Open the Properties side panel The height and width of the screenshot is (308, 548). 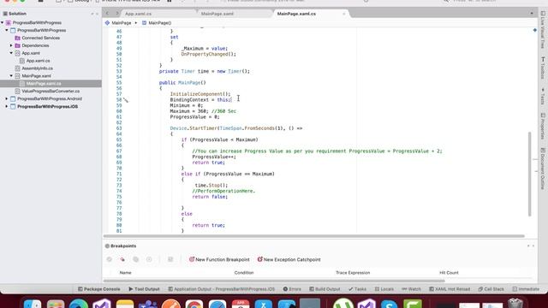coord(543,126)
